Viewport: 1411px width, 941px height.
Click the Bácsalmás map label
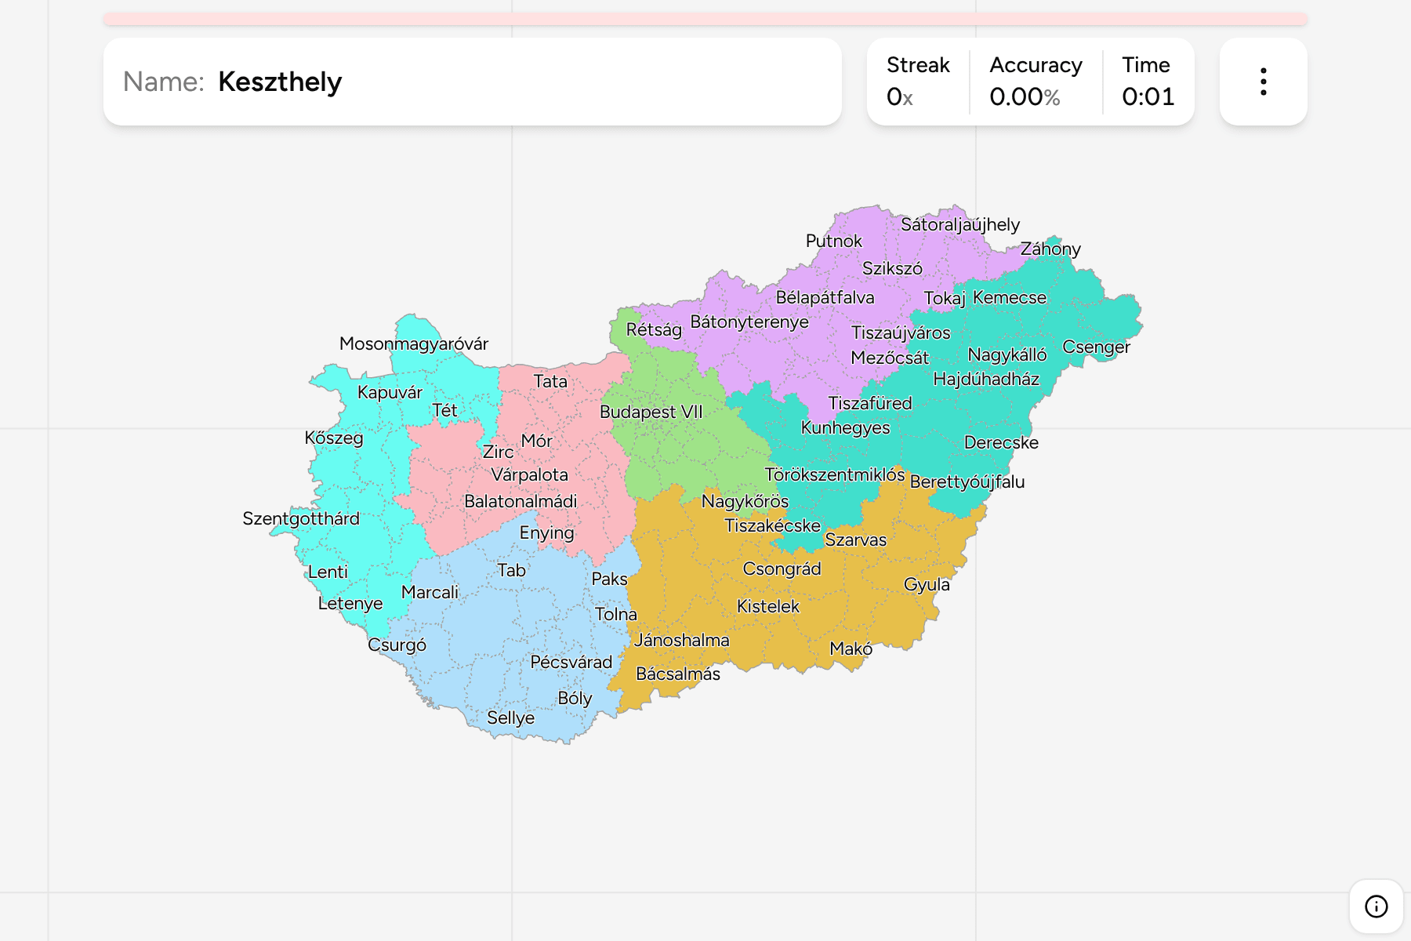pyautogui.click(x=678, y=674)
